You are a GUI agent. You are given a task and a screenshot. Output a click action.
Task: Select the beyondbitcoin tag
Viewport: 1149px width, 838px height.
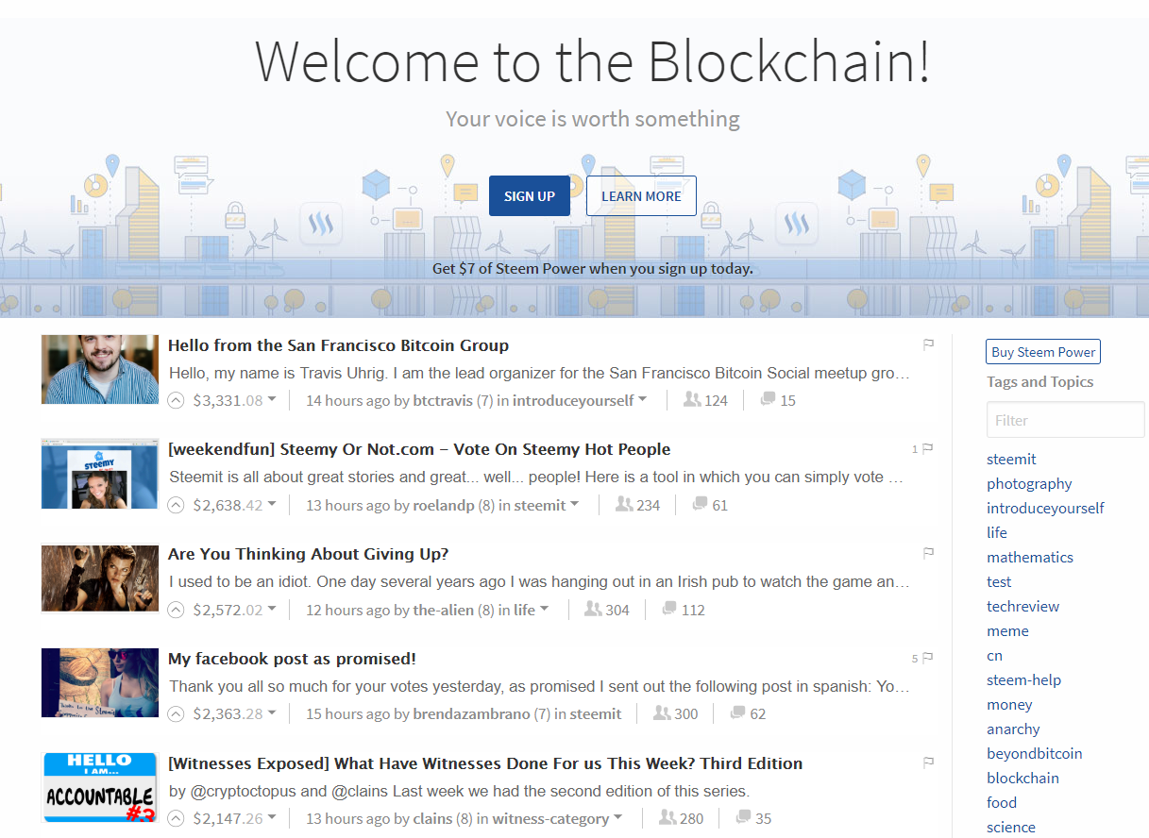[x=1034, y=753]
